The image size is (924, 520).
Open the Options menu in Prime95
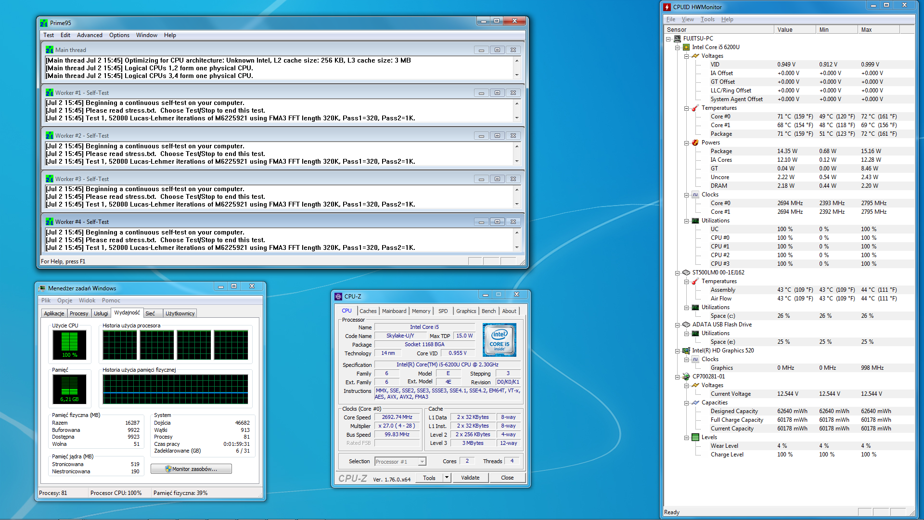(x=119, y=35)
